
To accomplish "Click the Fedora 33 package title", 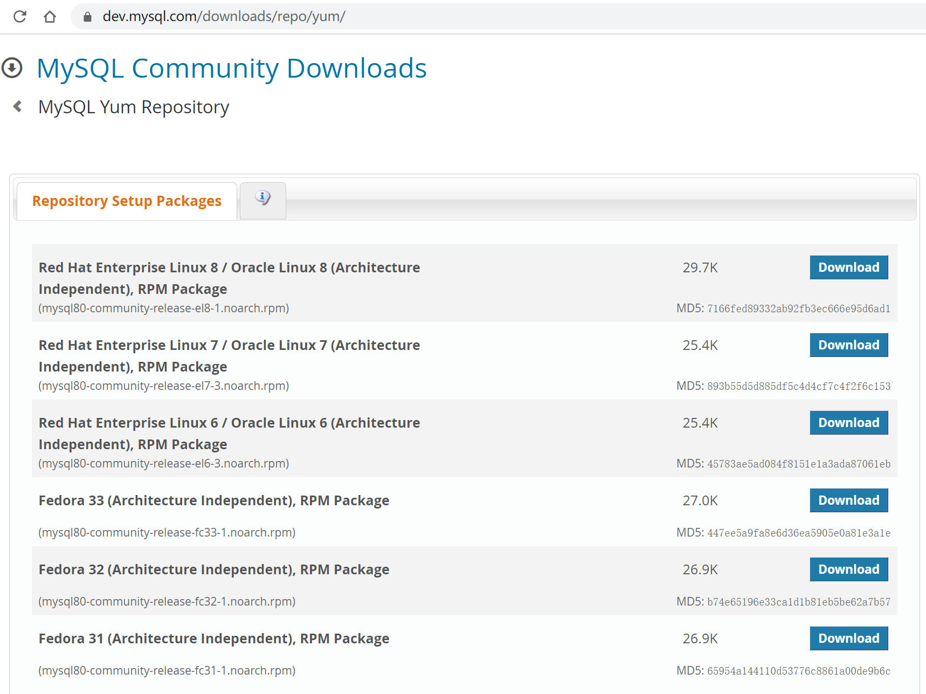I will pos(214,500).
